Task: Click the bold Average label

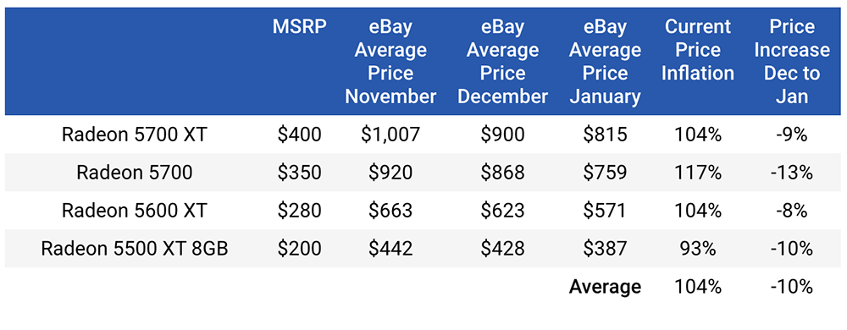Action: (x=605, y=286)
